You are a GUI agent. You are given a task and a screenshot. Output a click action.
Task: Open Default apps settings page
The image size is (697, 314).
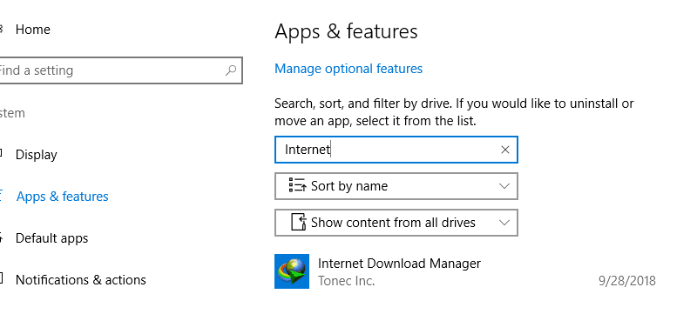(x=51, y=238)
